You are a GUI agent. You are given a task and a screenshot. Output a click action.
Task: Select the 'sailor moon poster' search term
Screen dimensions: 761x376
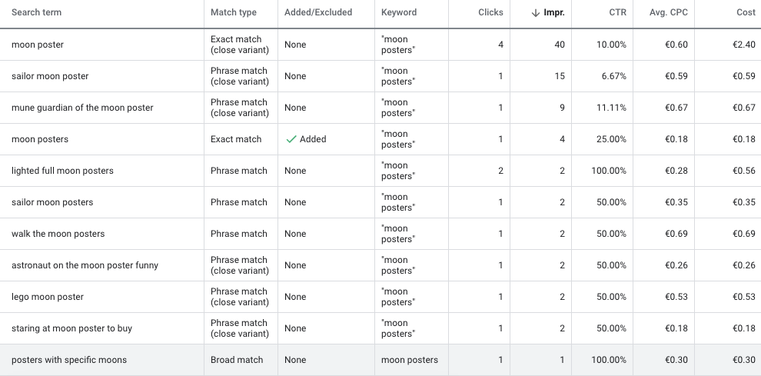50,76
